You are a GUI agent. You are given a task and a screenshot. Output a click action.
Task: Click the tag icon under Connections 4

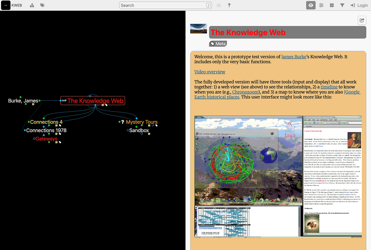[x=60, y=126]
